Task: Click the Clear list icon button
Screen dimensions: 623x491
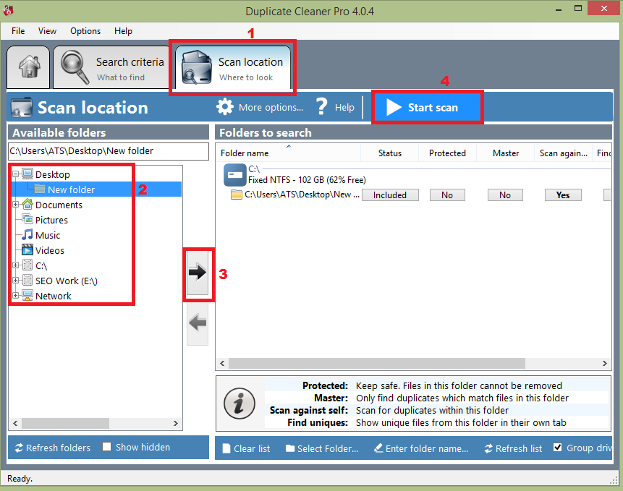Action: (226, 448)
